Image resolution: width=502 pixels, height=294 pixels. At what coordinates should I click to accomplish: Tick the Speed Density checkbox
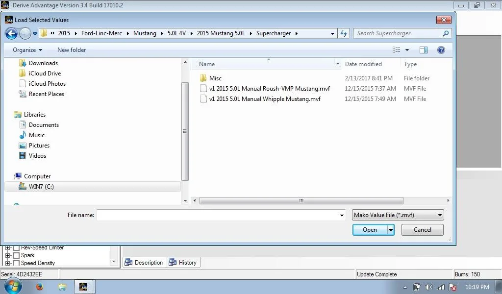tap(17, 263)
